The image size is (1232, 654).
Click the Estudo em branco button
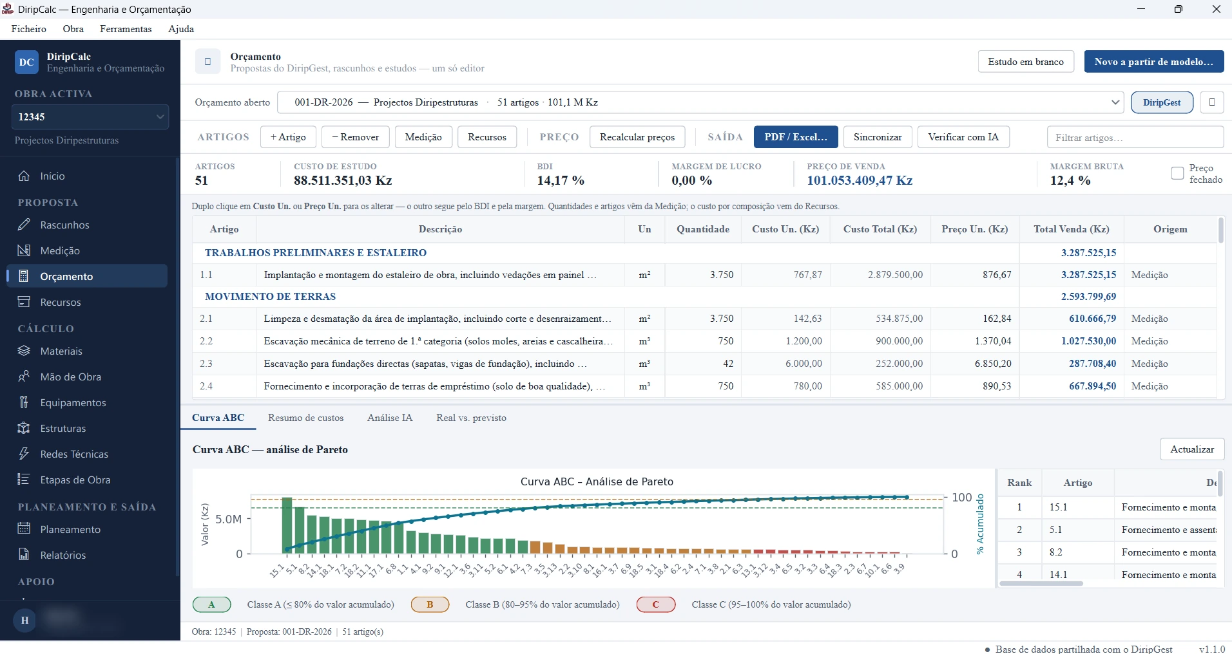coord(1026,62)
